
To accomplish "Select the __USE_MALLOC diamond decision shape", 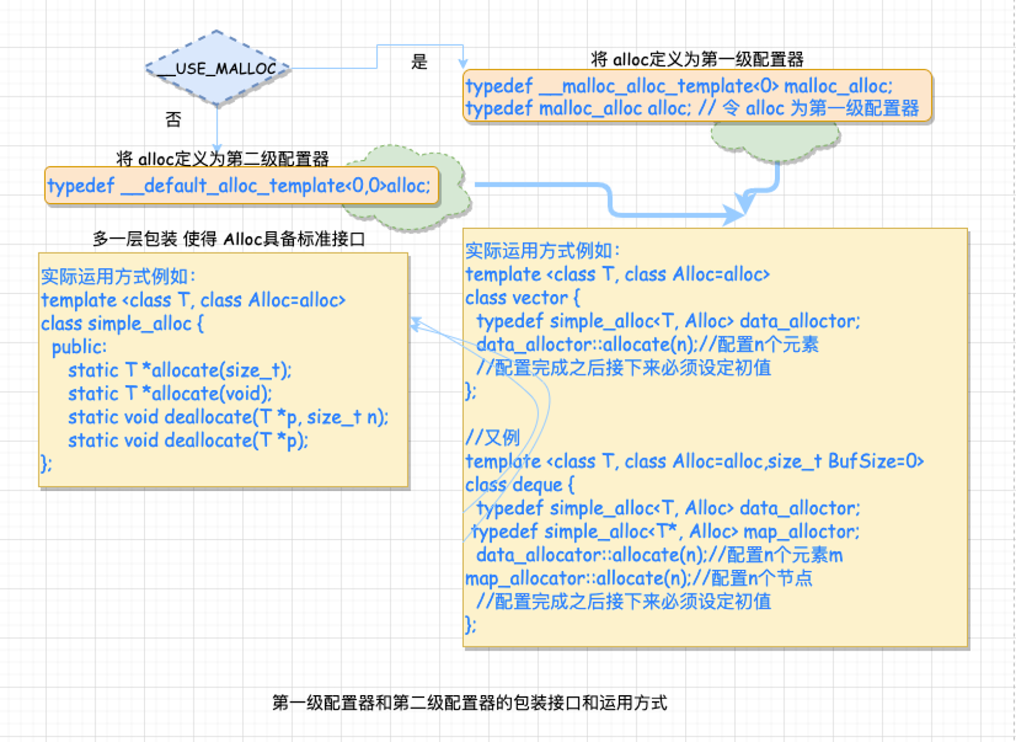I will pos(217,68).
